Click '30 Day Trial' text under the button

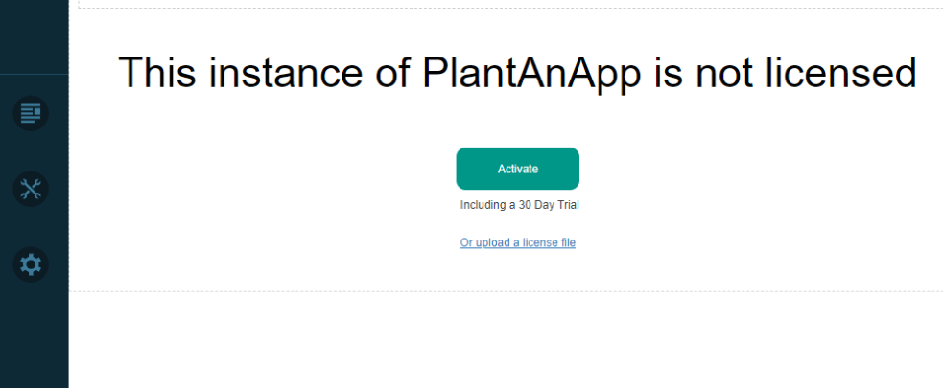tap(549, 205)
